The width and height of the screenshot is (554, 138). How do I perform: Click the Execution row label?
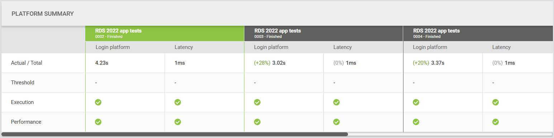(x=22, y=102)
